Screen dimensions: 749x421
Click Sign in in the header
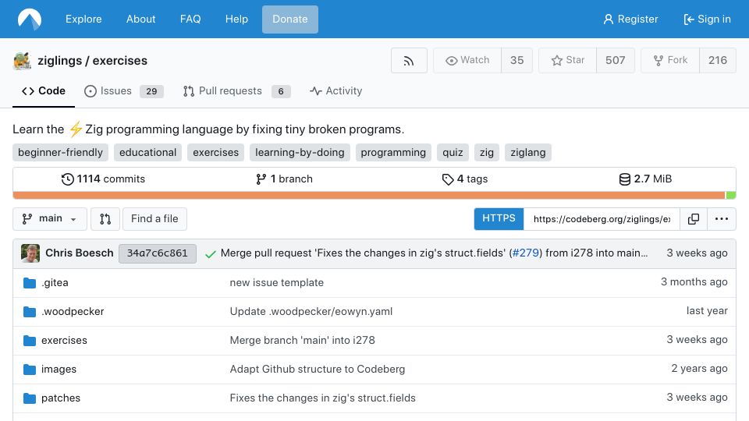pyautogui.click(x=707, y=19)
